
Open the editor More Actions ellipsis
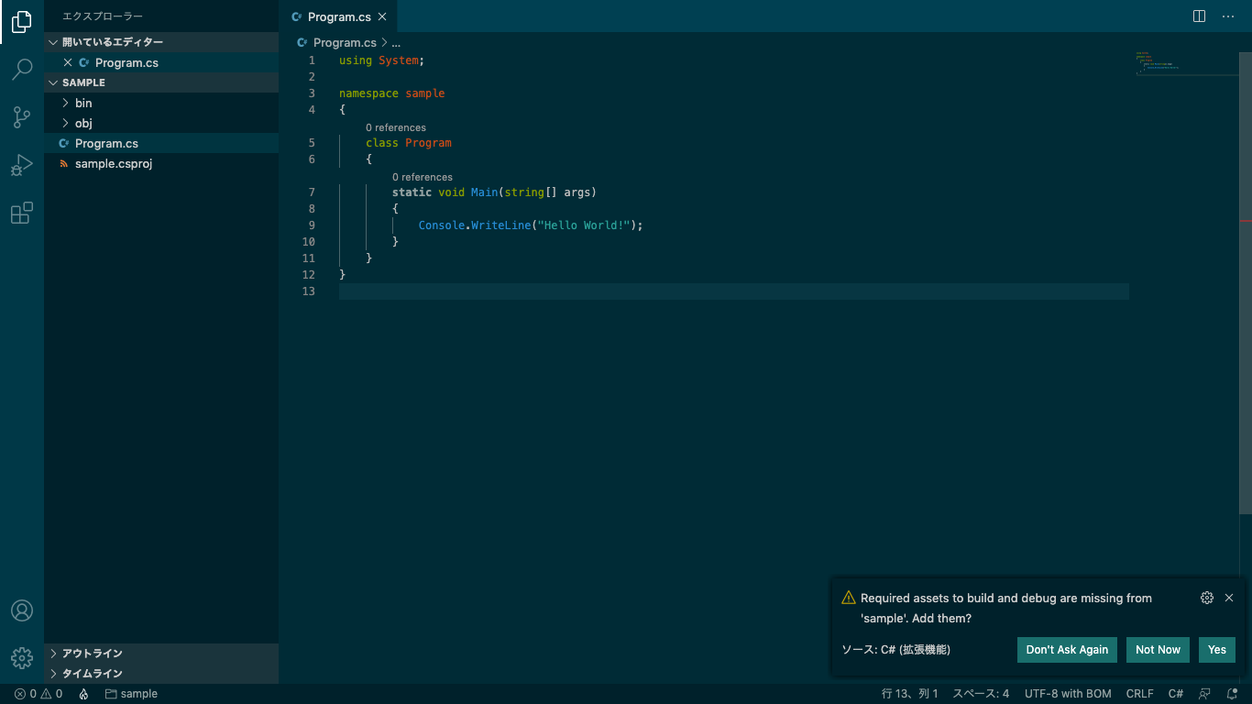(1228, 16)
